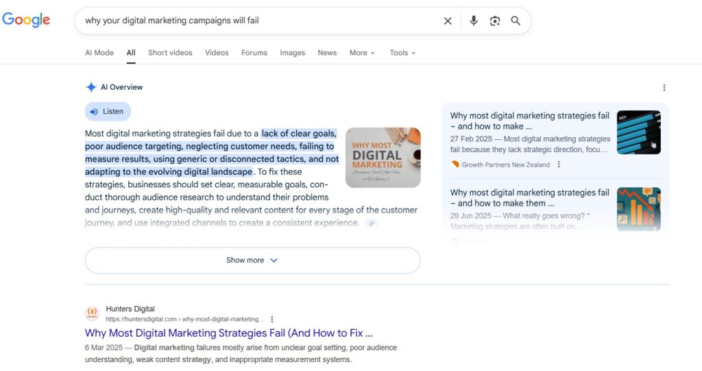Open Growth Partners article link in sidebar
Viewport: 702px width, 371px height.
click(529, 121)
